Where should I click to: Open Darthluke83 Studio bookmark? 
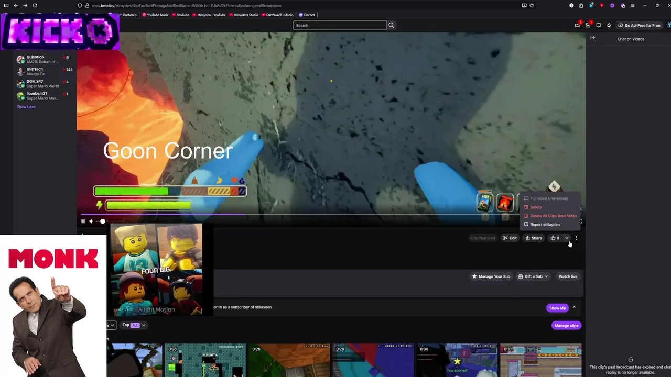point(277,15)
